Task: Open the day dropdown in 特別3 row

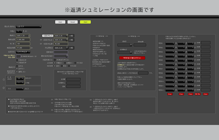Action: click(191, 52)
